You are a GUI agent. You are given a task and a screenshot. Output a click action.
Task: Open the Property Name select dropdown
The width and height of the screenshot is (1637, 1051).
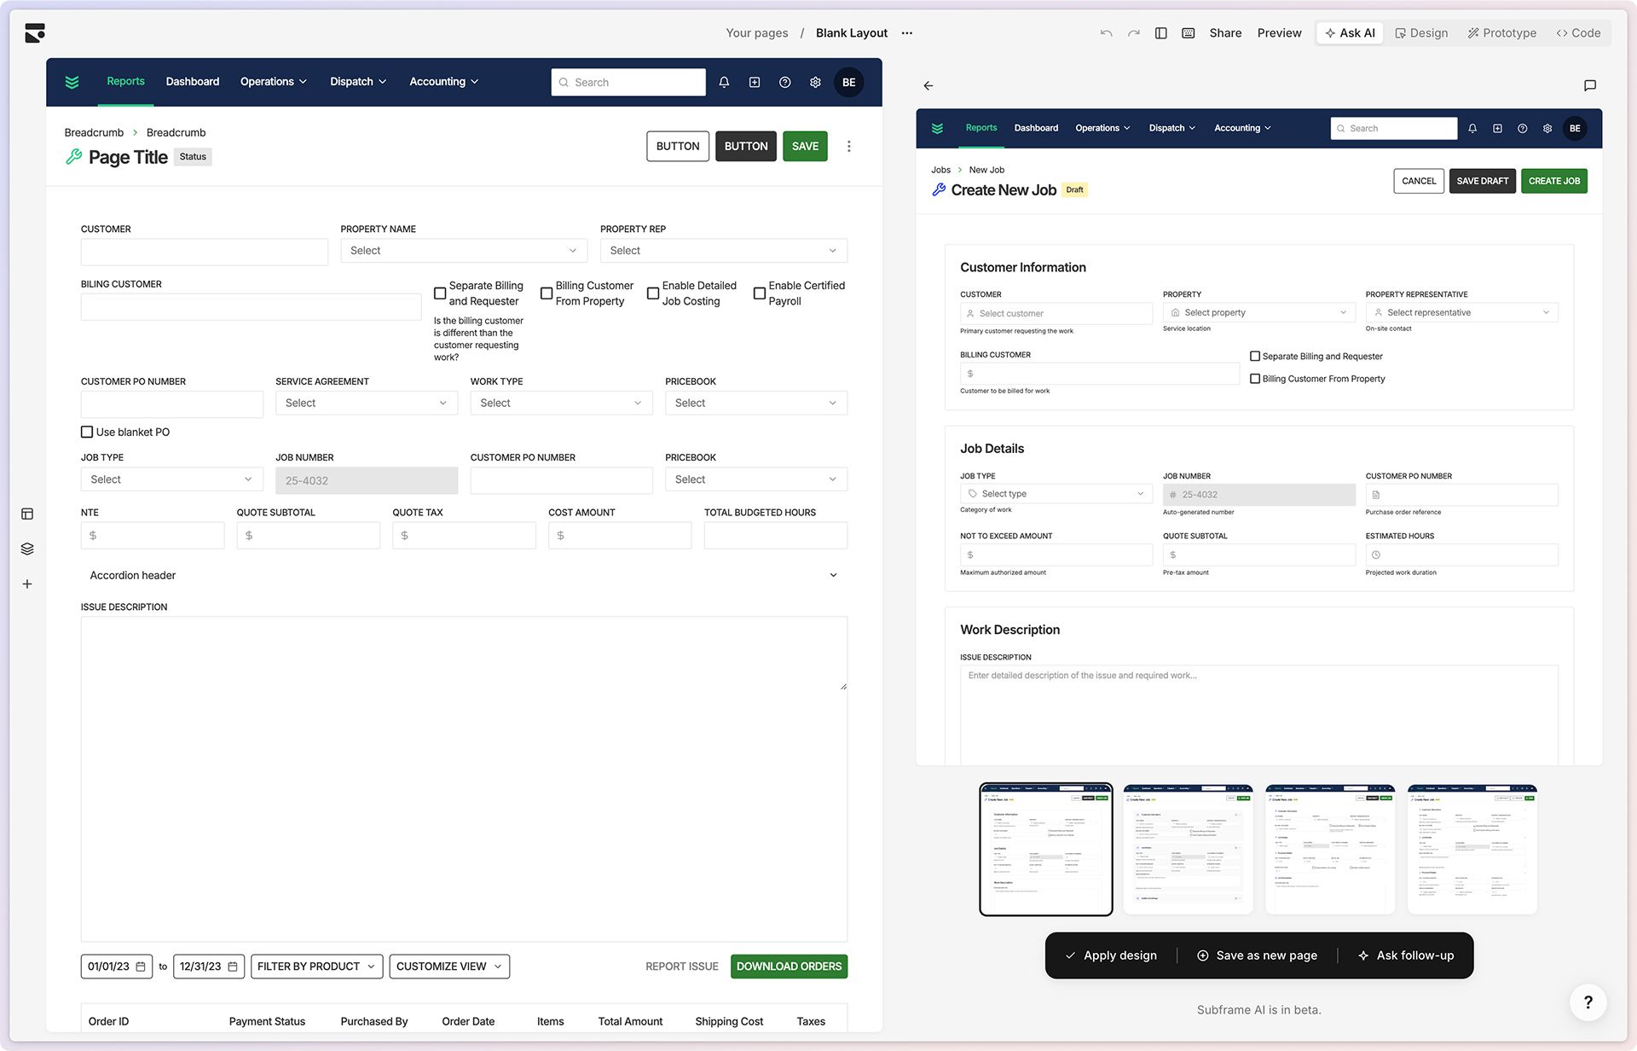coord(463,251)
